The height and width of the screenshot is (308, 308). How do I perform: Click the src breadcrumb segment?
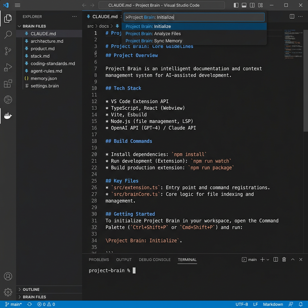tap(90, 26)
